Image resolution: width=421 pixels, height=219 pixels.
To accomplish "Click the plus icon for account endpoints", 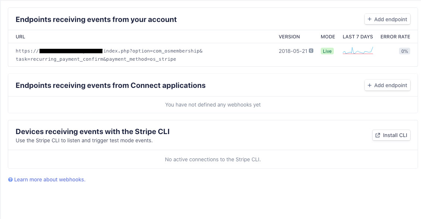I will tap(370, 19).
